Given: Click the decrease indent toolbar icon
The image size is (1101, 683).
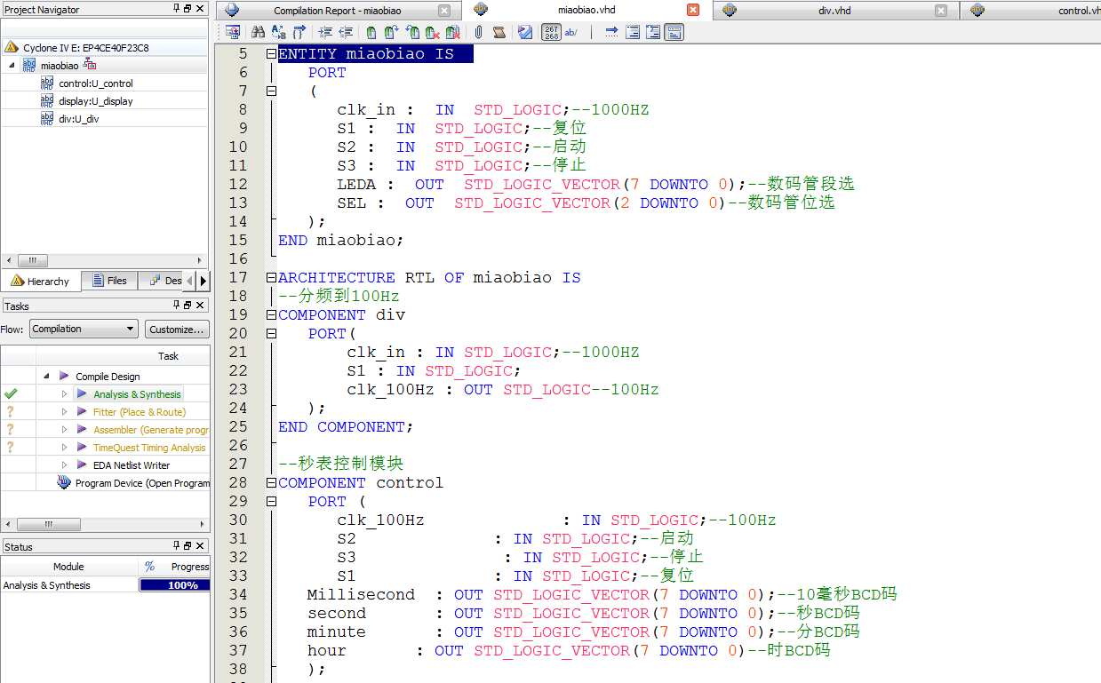Looking at the screenshot, I should pyautogui.click(x=346, y=33).
